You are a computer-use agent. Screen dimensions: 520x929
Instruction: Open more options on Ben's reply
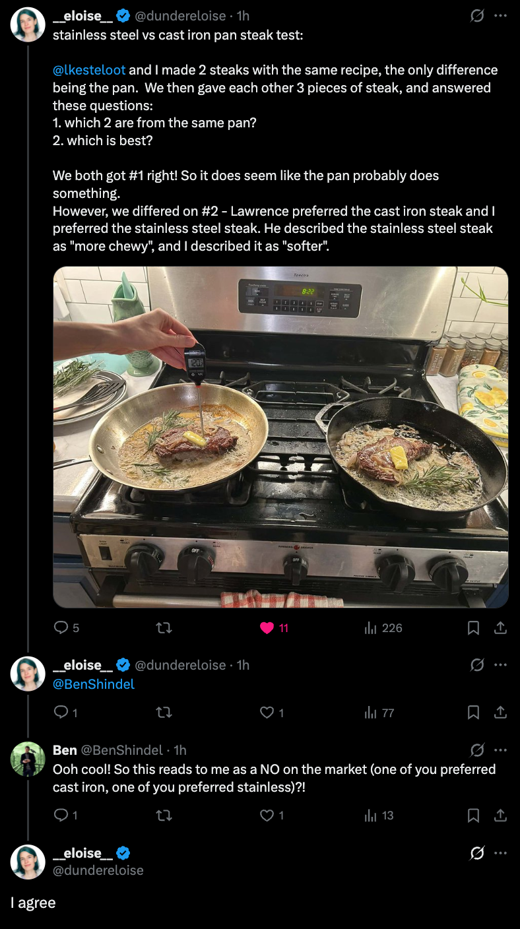(500, 750)
